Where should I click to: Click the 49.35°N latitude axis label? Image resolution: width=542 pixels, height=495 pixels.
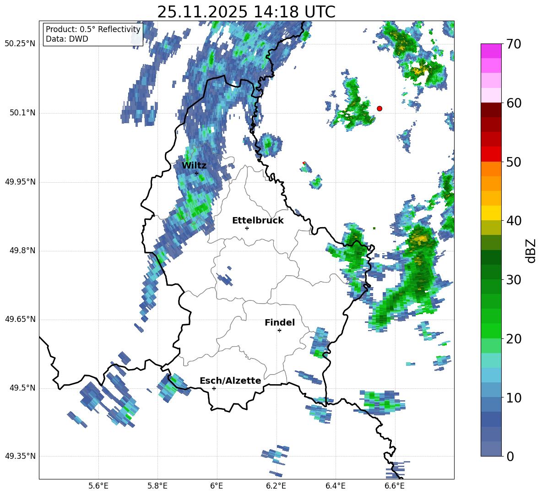coord(20,456)
